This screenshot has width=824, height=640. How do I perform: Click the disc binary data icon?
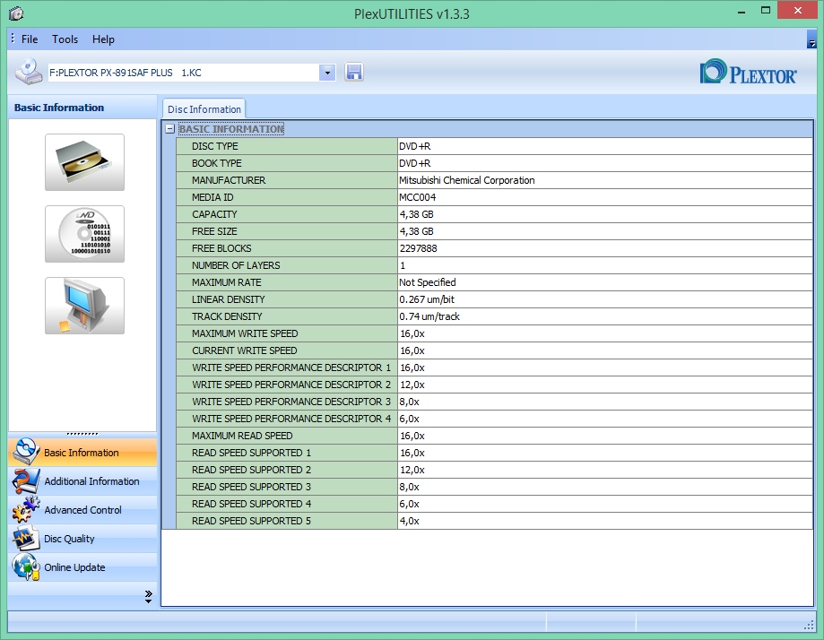tap(84, 234)
